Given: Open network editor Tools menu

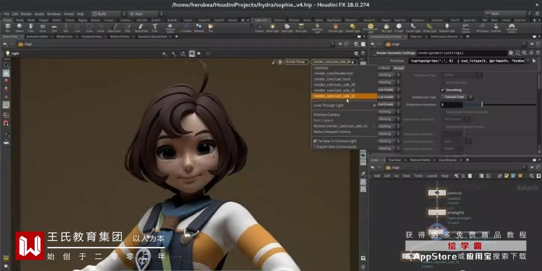Looking at the screenshot, I should (418, 176).
